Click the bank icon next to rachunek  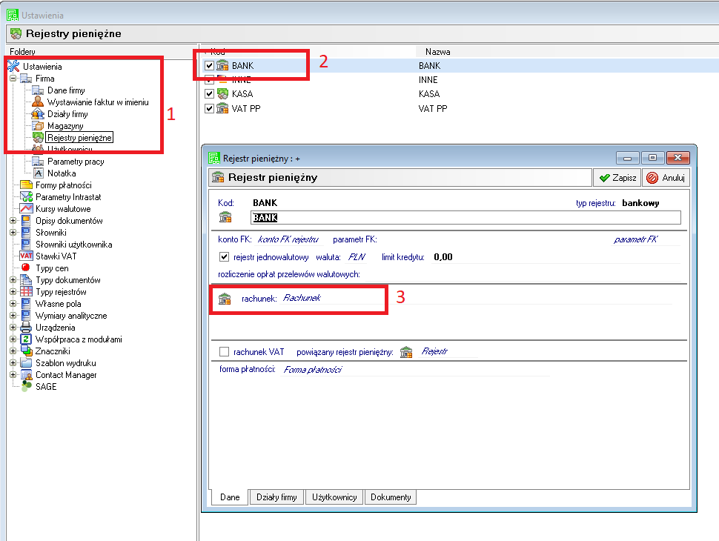pyautogui.click(x=225, y=298)
